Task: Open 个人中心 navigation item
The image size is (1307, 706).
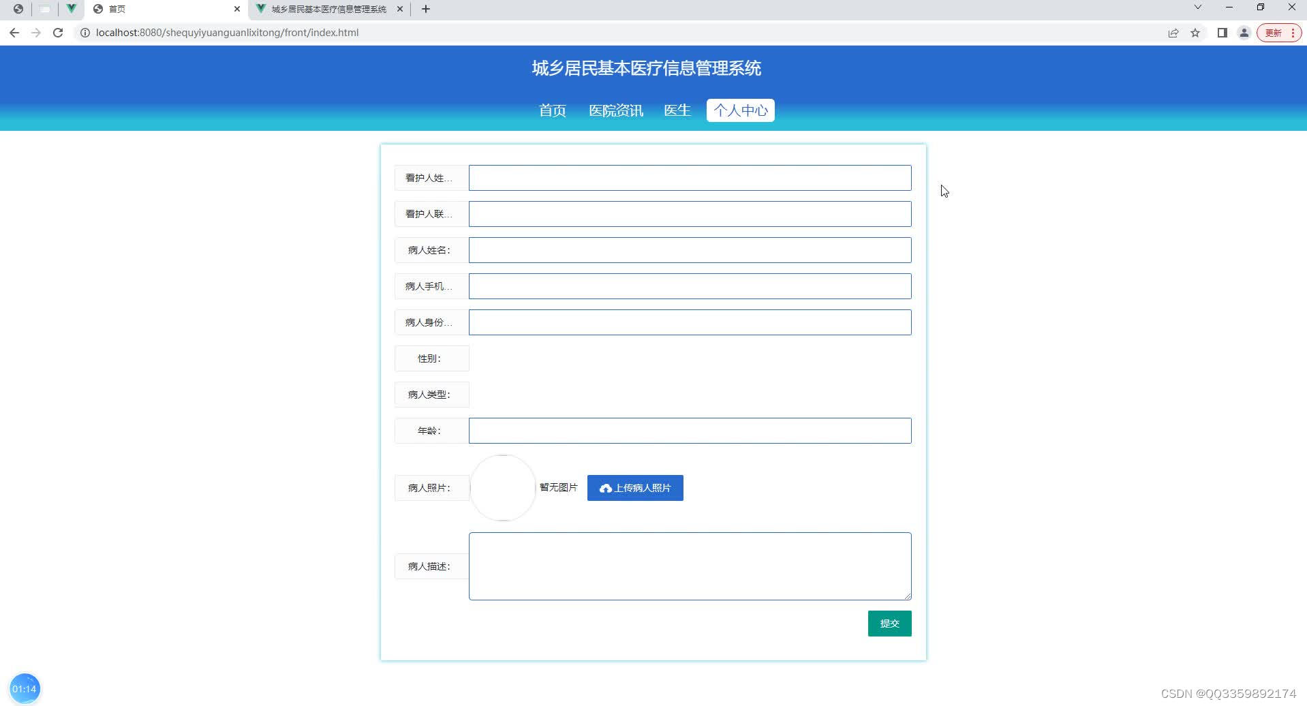Action: 741,110
